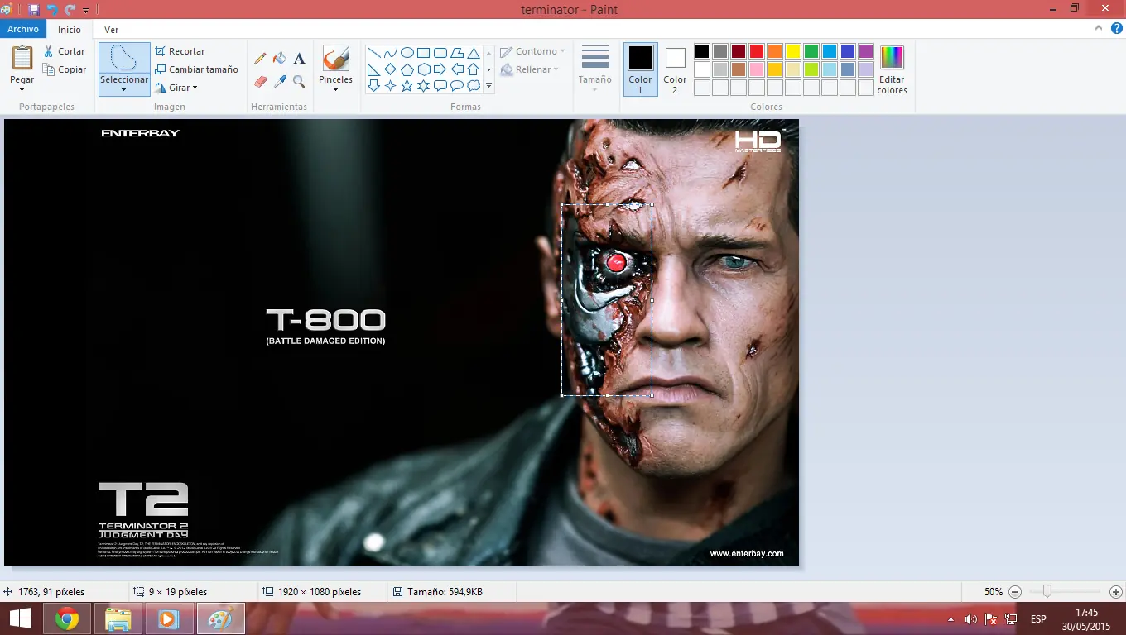
Task: Click the ESP language indicator
Action: click(1038, 618)
